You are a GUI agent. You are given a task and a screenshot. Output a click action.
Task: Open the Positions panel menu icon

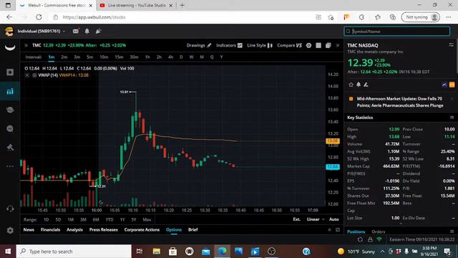[452, 231]
